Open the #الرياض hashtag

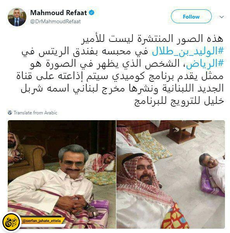point(205,64)
